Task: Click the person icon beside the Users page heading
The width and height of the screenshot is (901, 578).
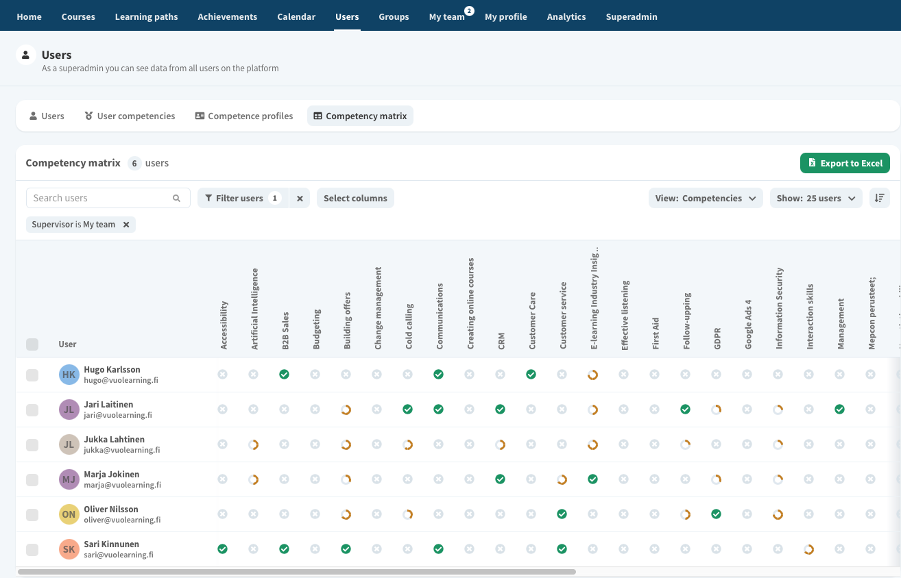Action: pyautogui.click(x=25, y=54)
